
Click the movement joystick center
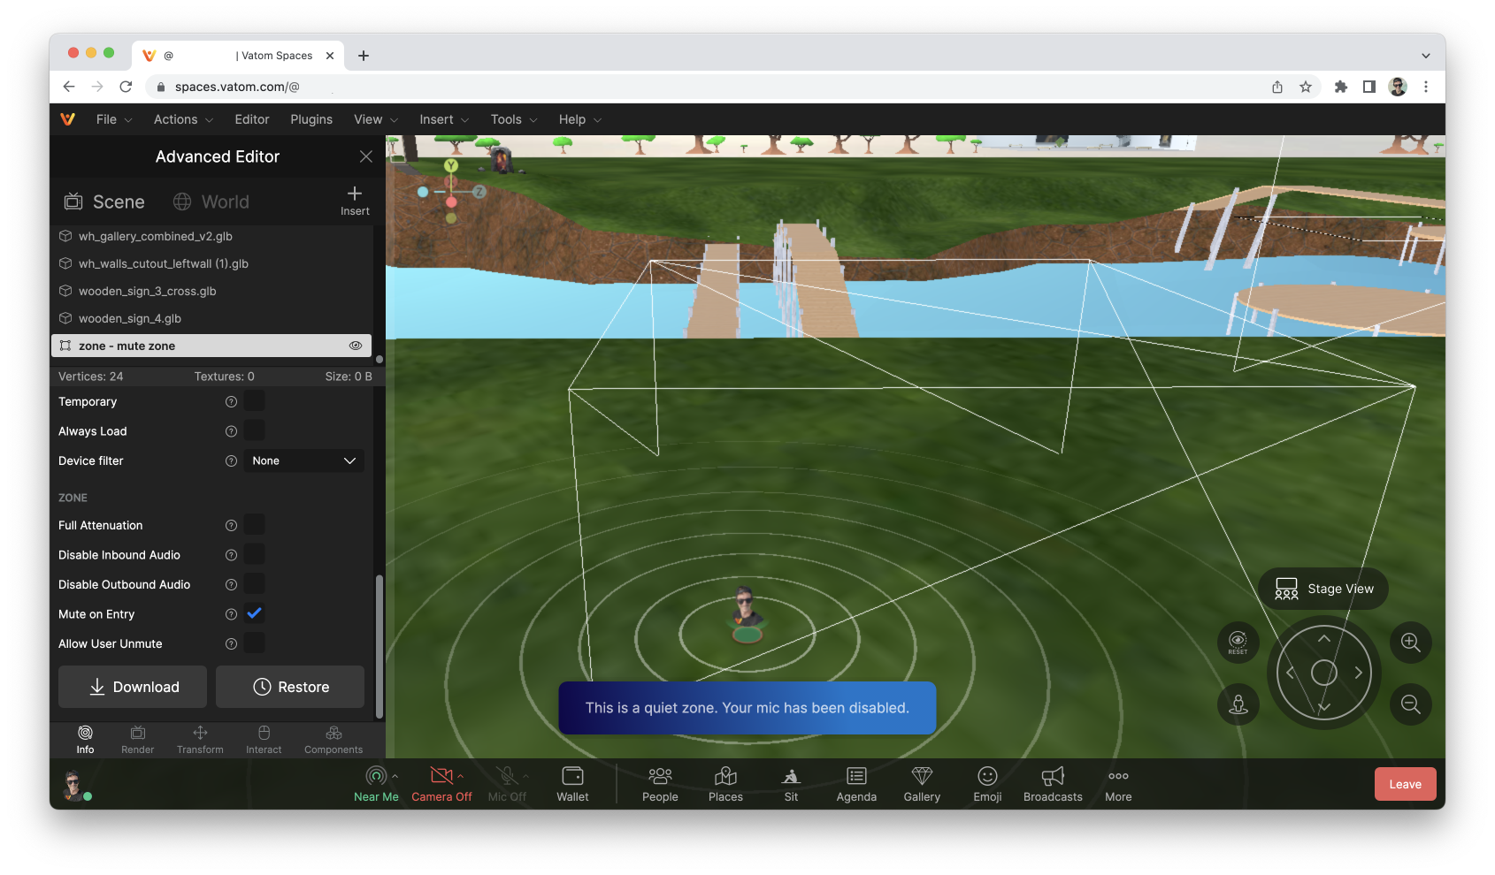click(1323, 673)
